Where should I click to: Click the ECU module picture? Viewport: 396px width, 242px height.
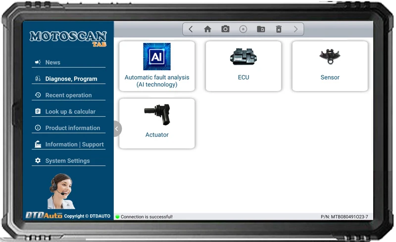(x=243, y=56)
